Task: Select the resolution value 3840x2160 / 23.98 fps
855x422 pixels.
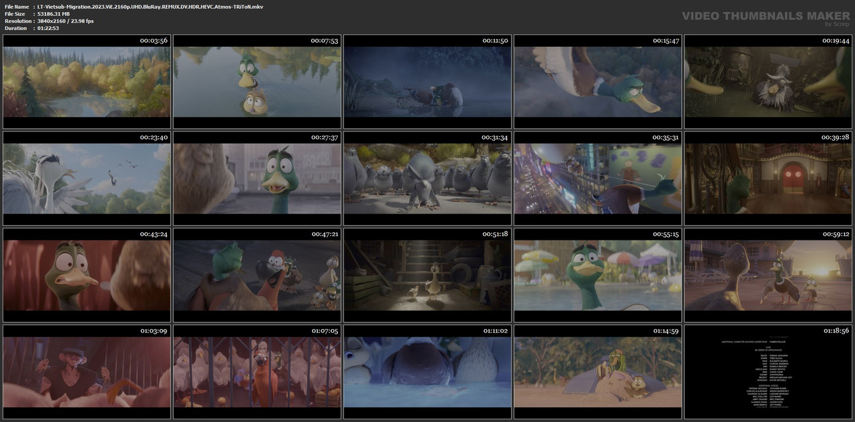Action: 65,21
